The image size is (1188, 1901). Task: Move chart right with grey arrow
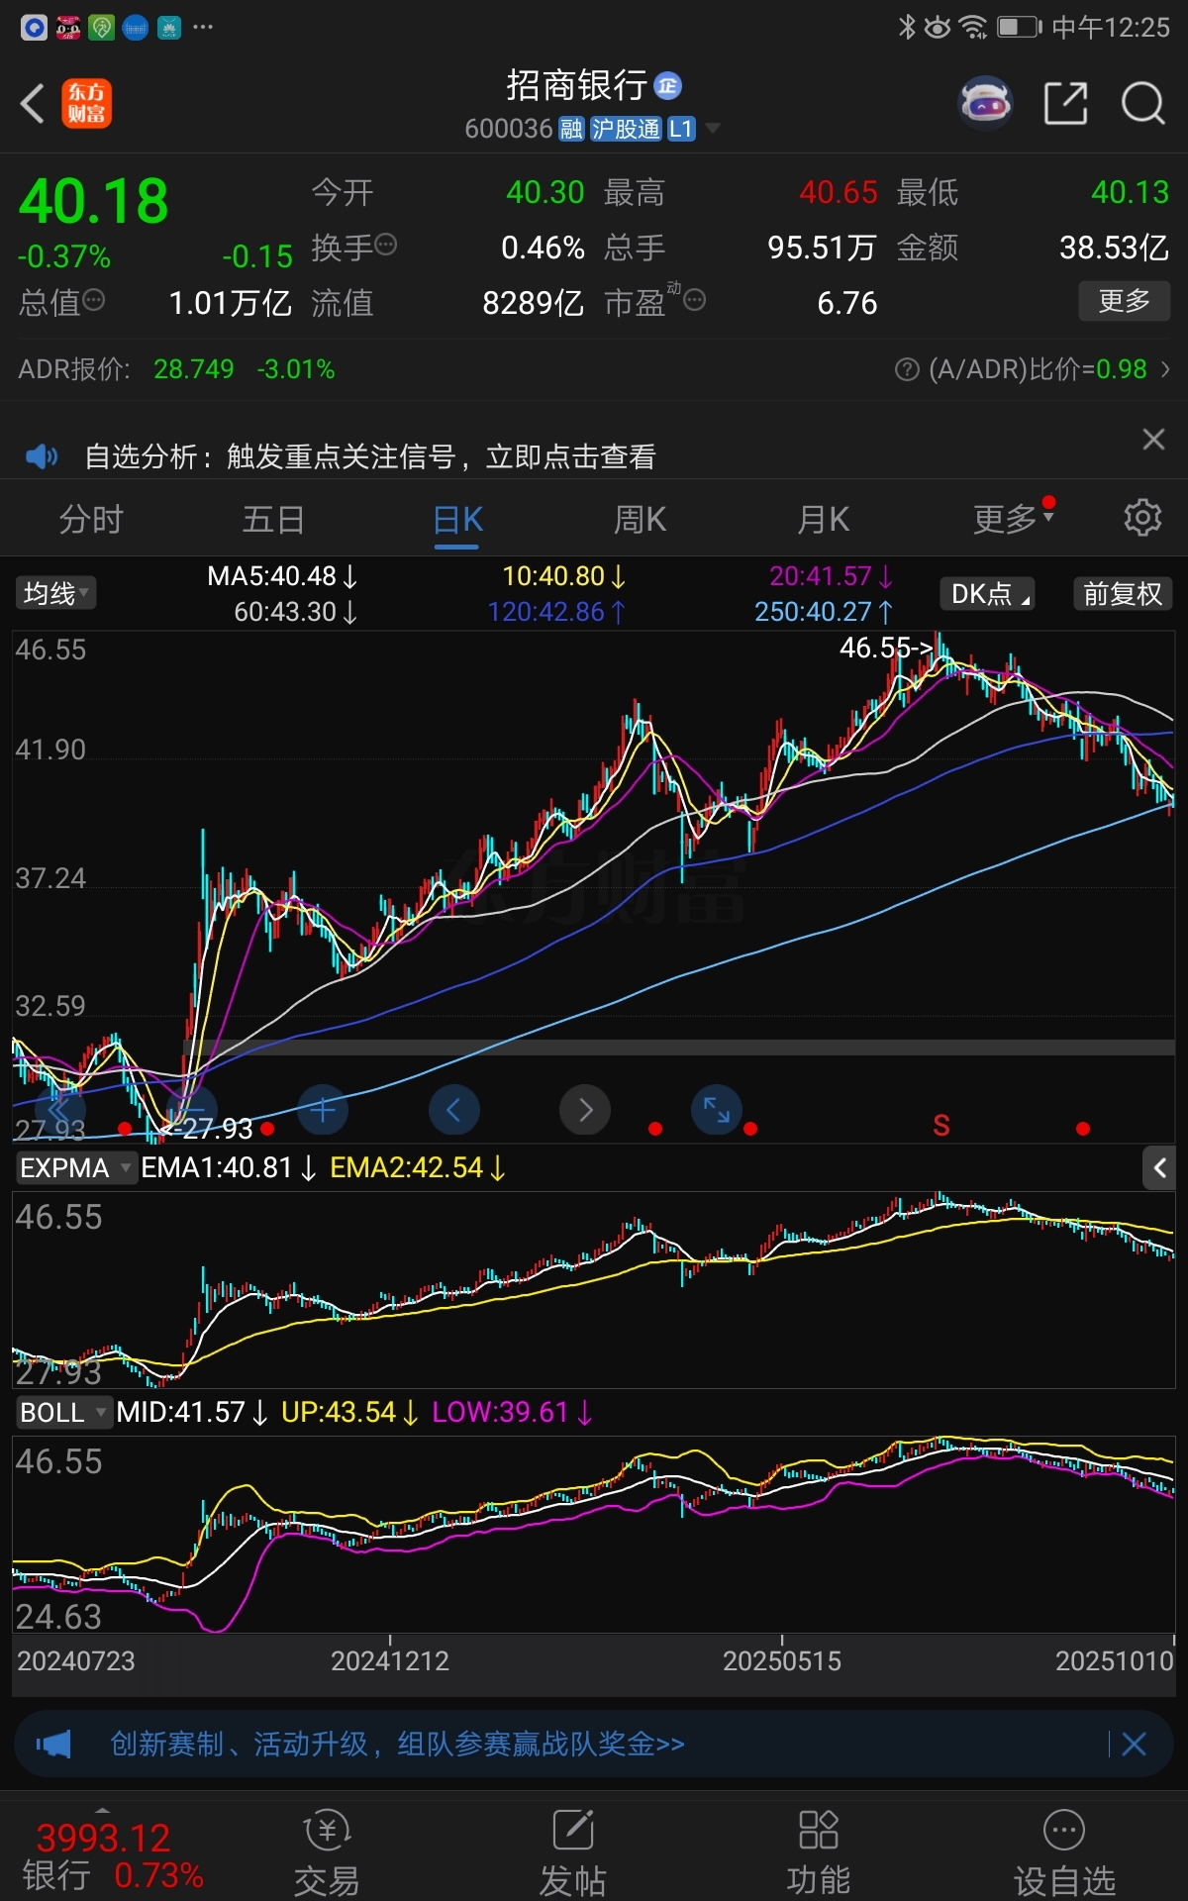(585, 1110)
